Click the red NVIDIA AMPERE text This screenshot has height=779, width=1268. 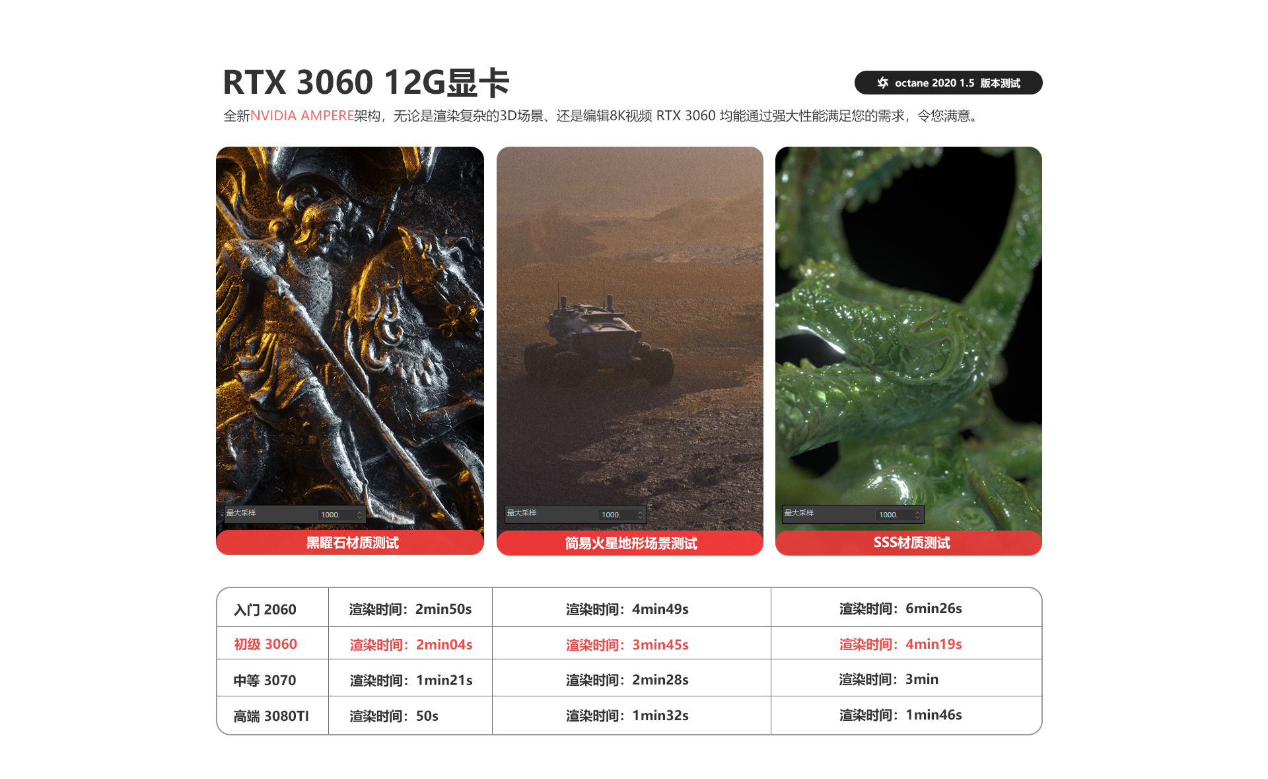pos(302,116)
